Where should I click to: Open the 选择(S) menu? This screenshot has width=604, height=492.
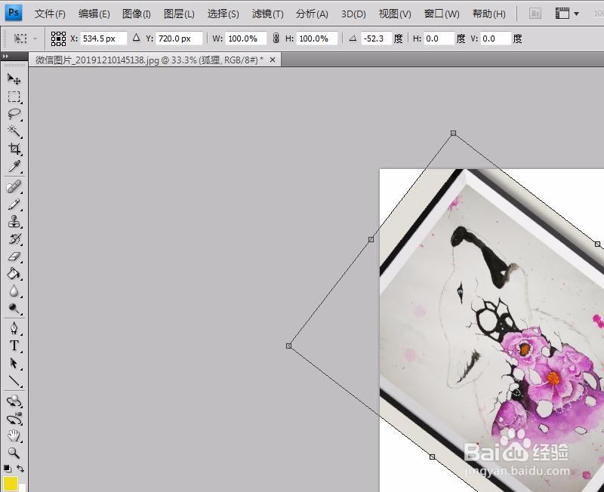coord(223,14)
